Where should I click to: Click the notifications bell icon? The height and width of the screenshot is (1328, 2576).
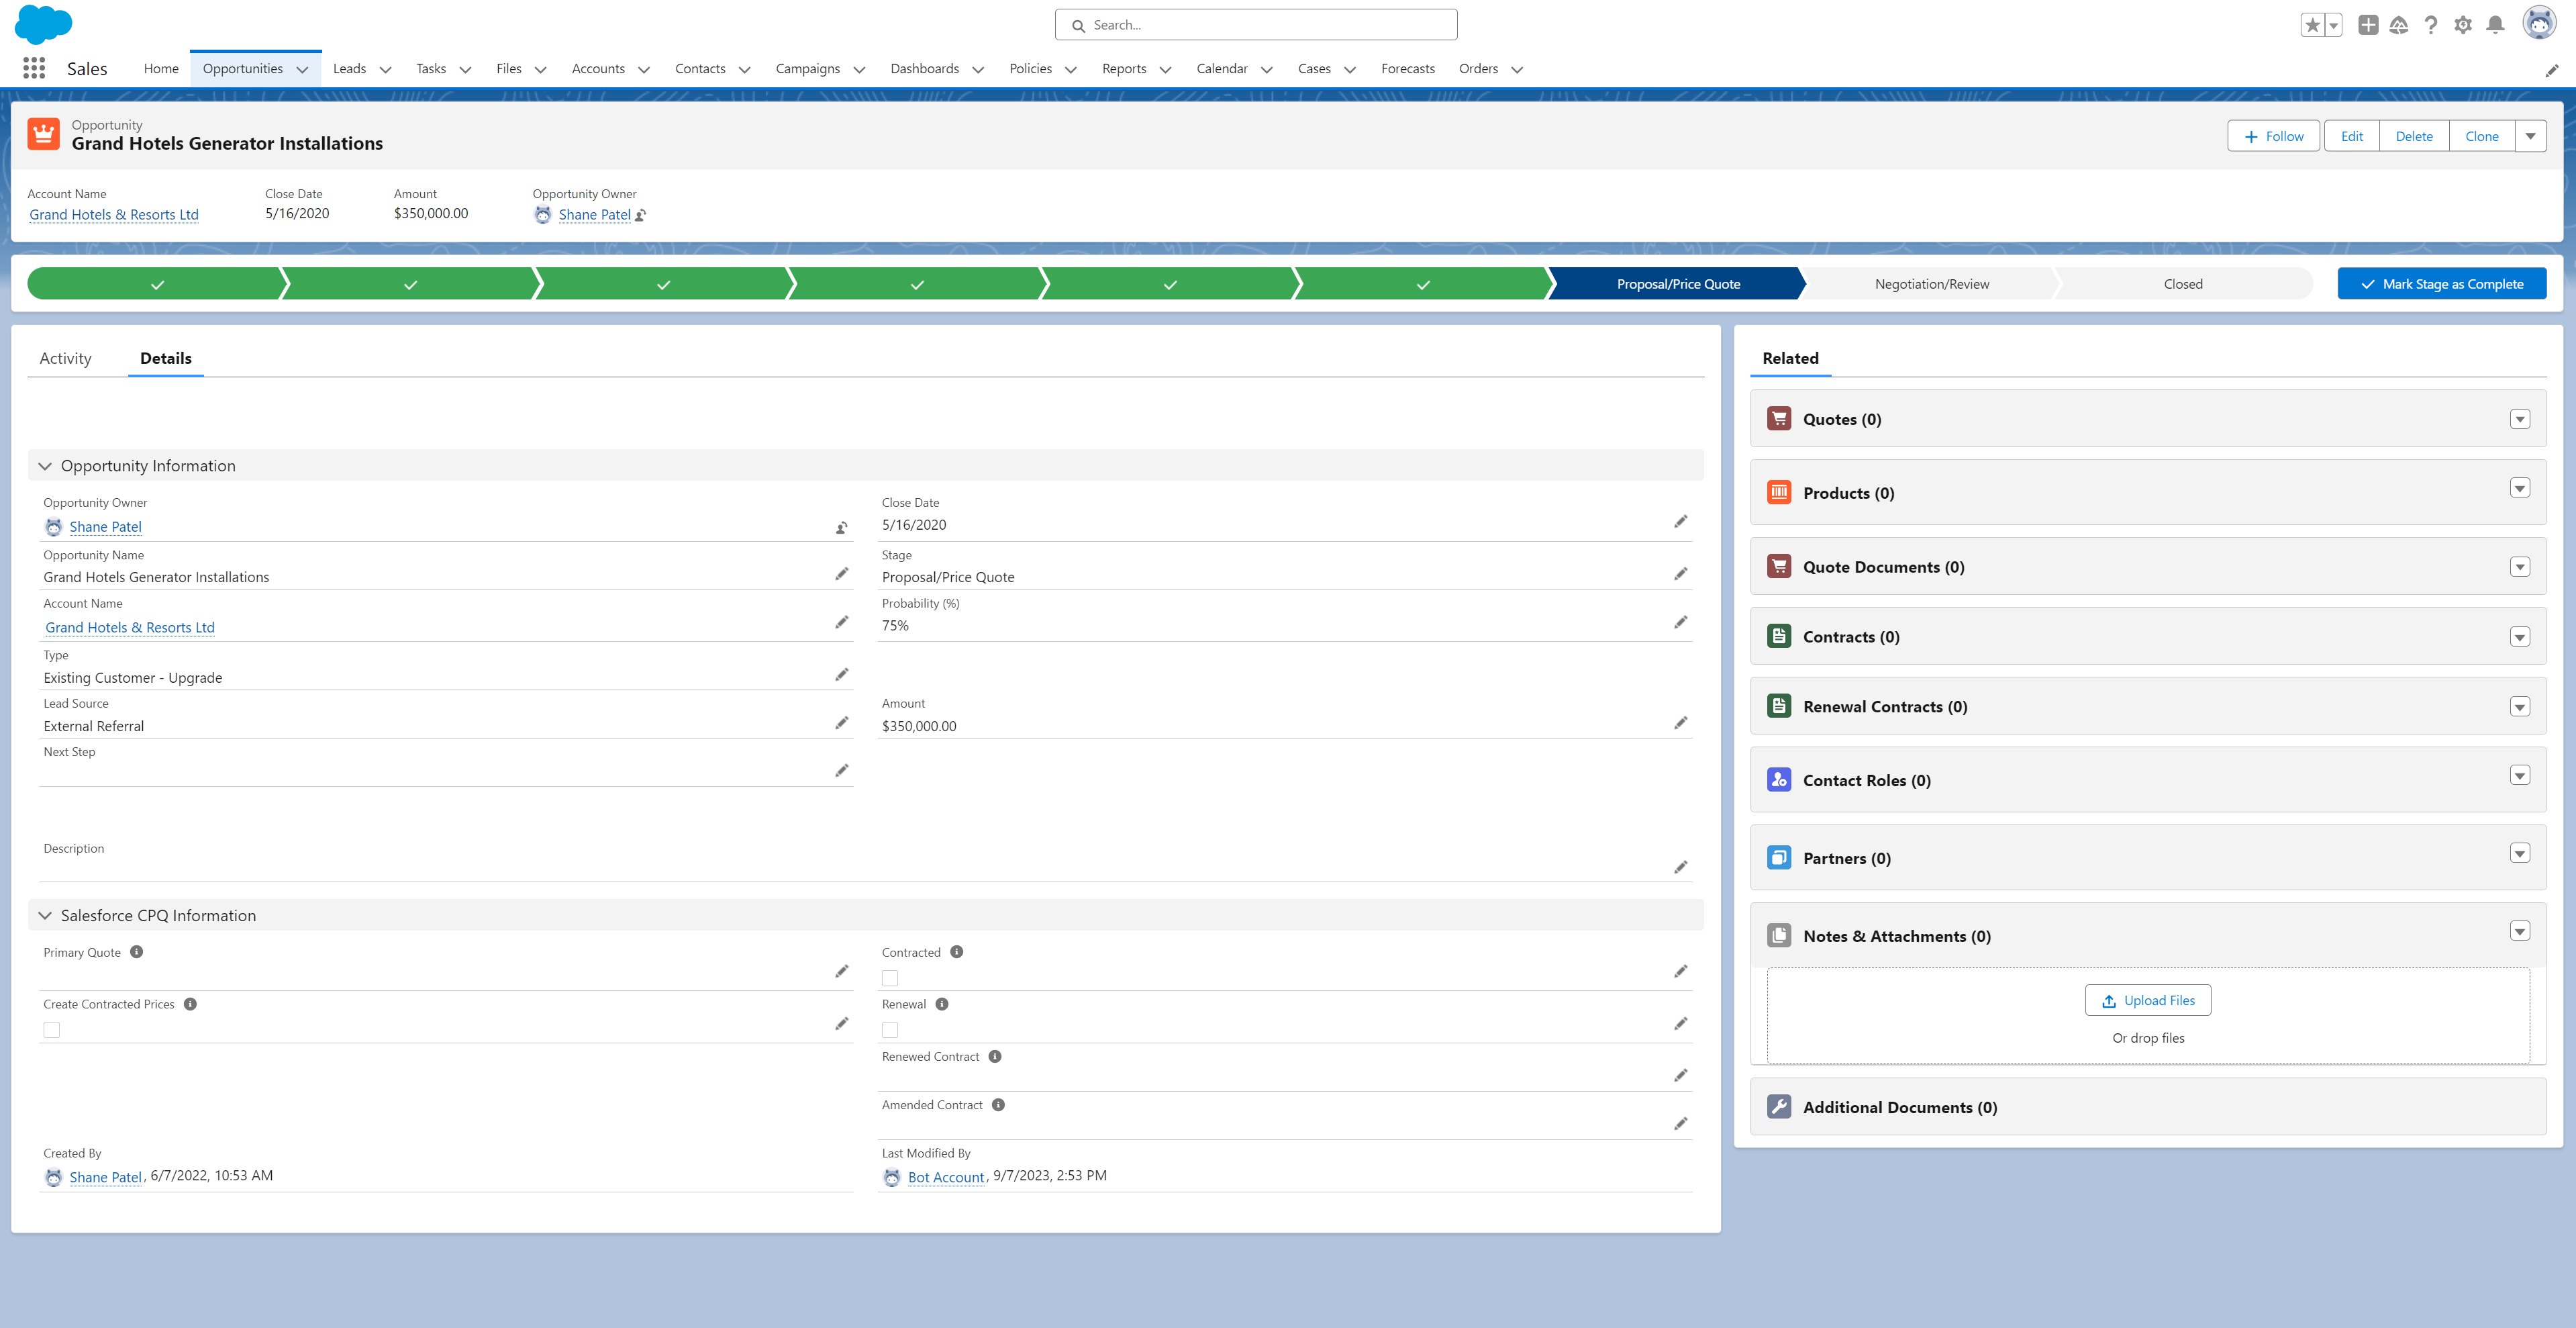[x=2495, y=25]
